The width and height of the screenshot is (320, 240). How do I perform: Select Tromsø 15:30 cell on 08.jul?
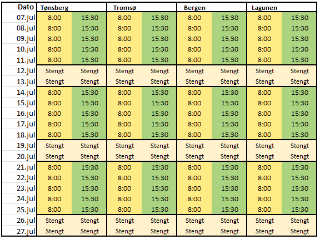coord(159,28)
